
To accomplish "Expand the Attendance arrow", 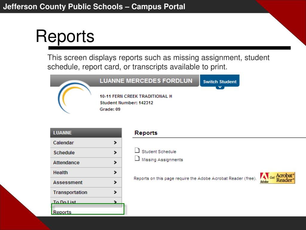I will [115, 163].
